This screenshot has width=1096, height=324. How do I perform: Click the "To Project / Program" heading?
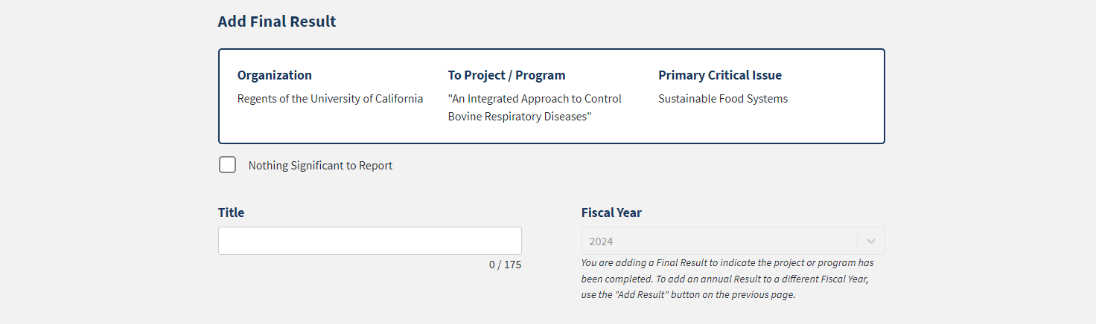point(506,75)
